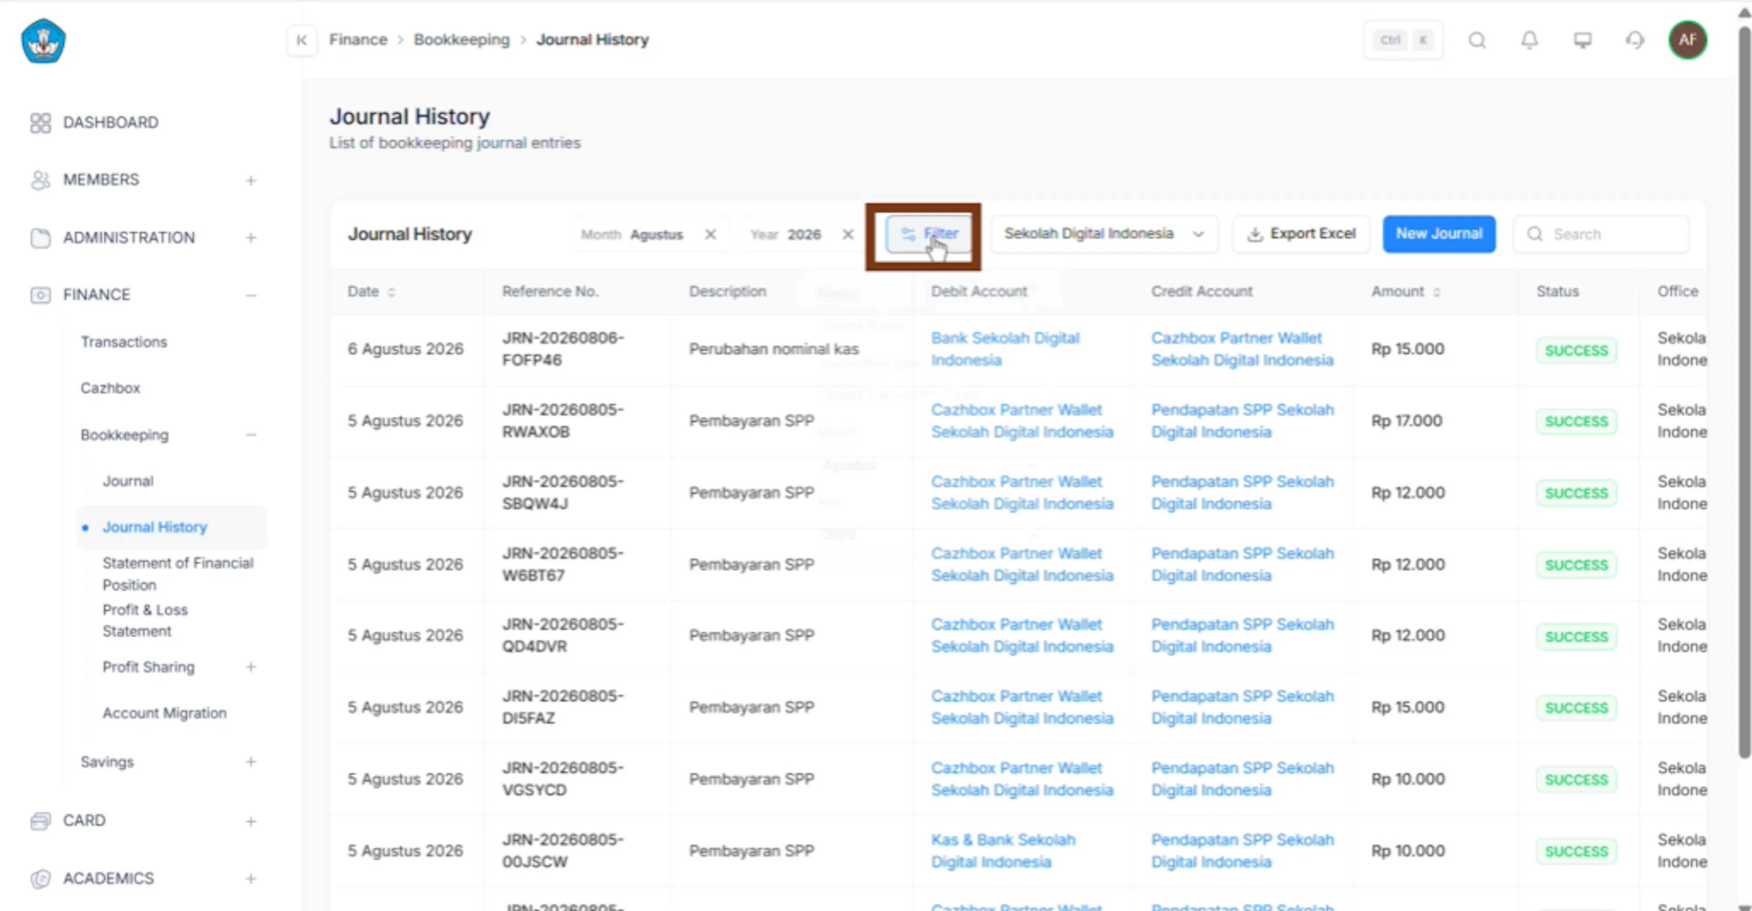Sort the table by Amount column

point(1436,292)
